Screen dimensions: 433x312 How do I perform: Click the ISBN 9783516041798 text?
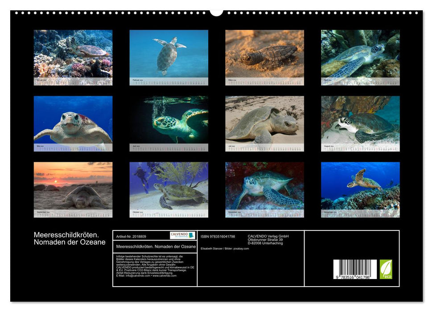click(x=218, y=236)
